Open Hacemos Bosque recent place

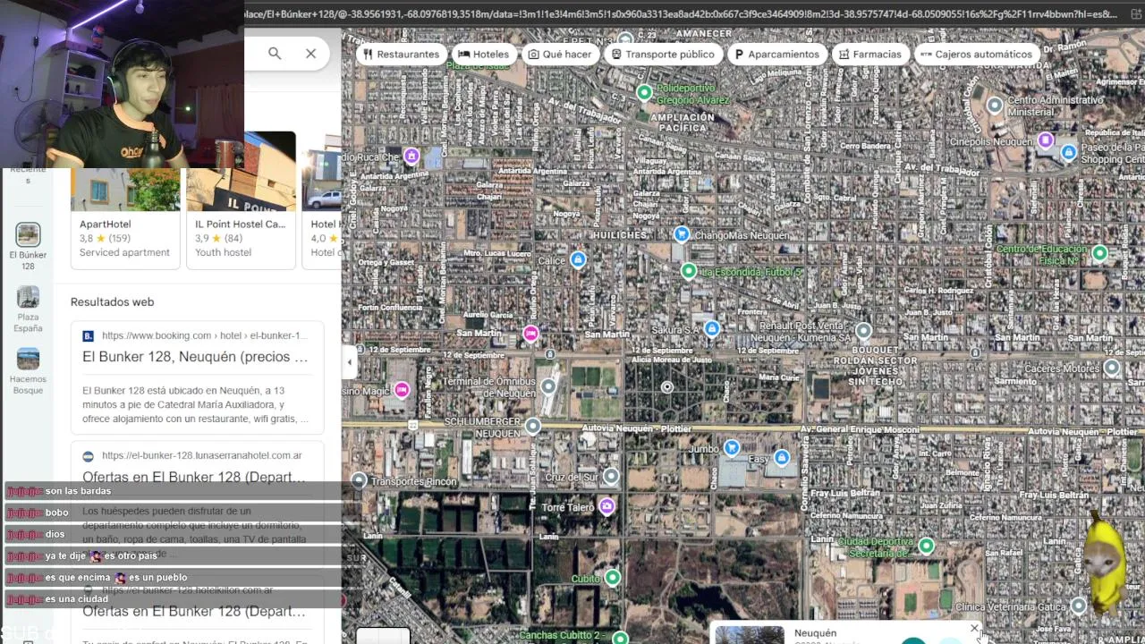click(28, 371)
